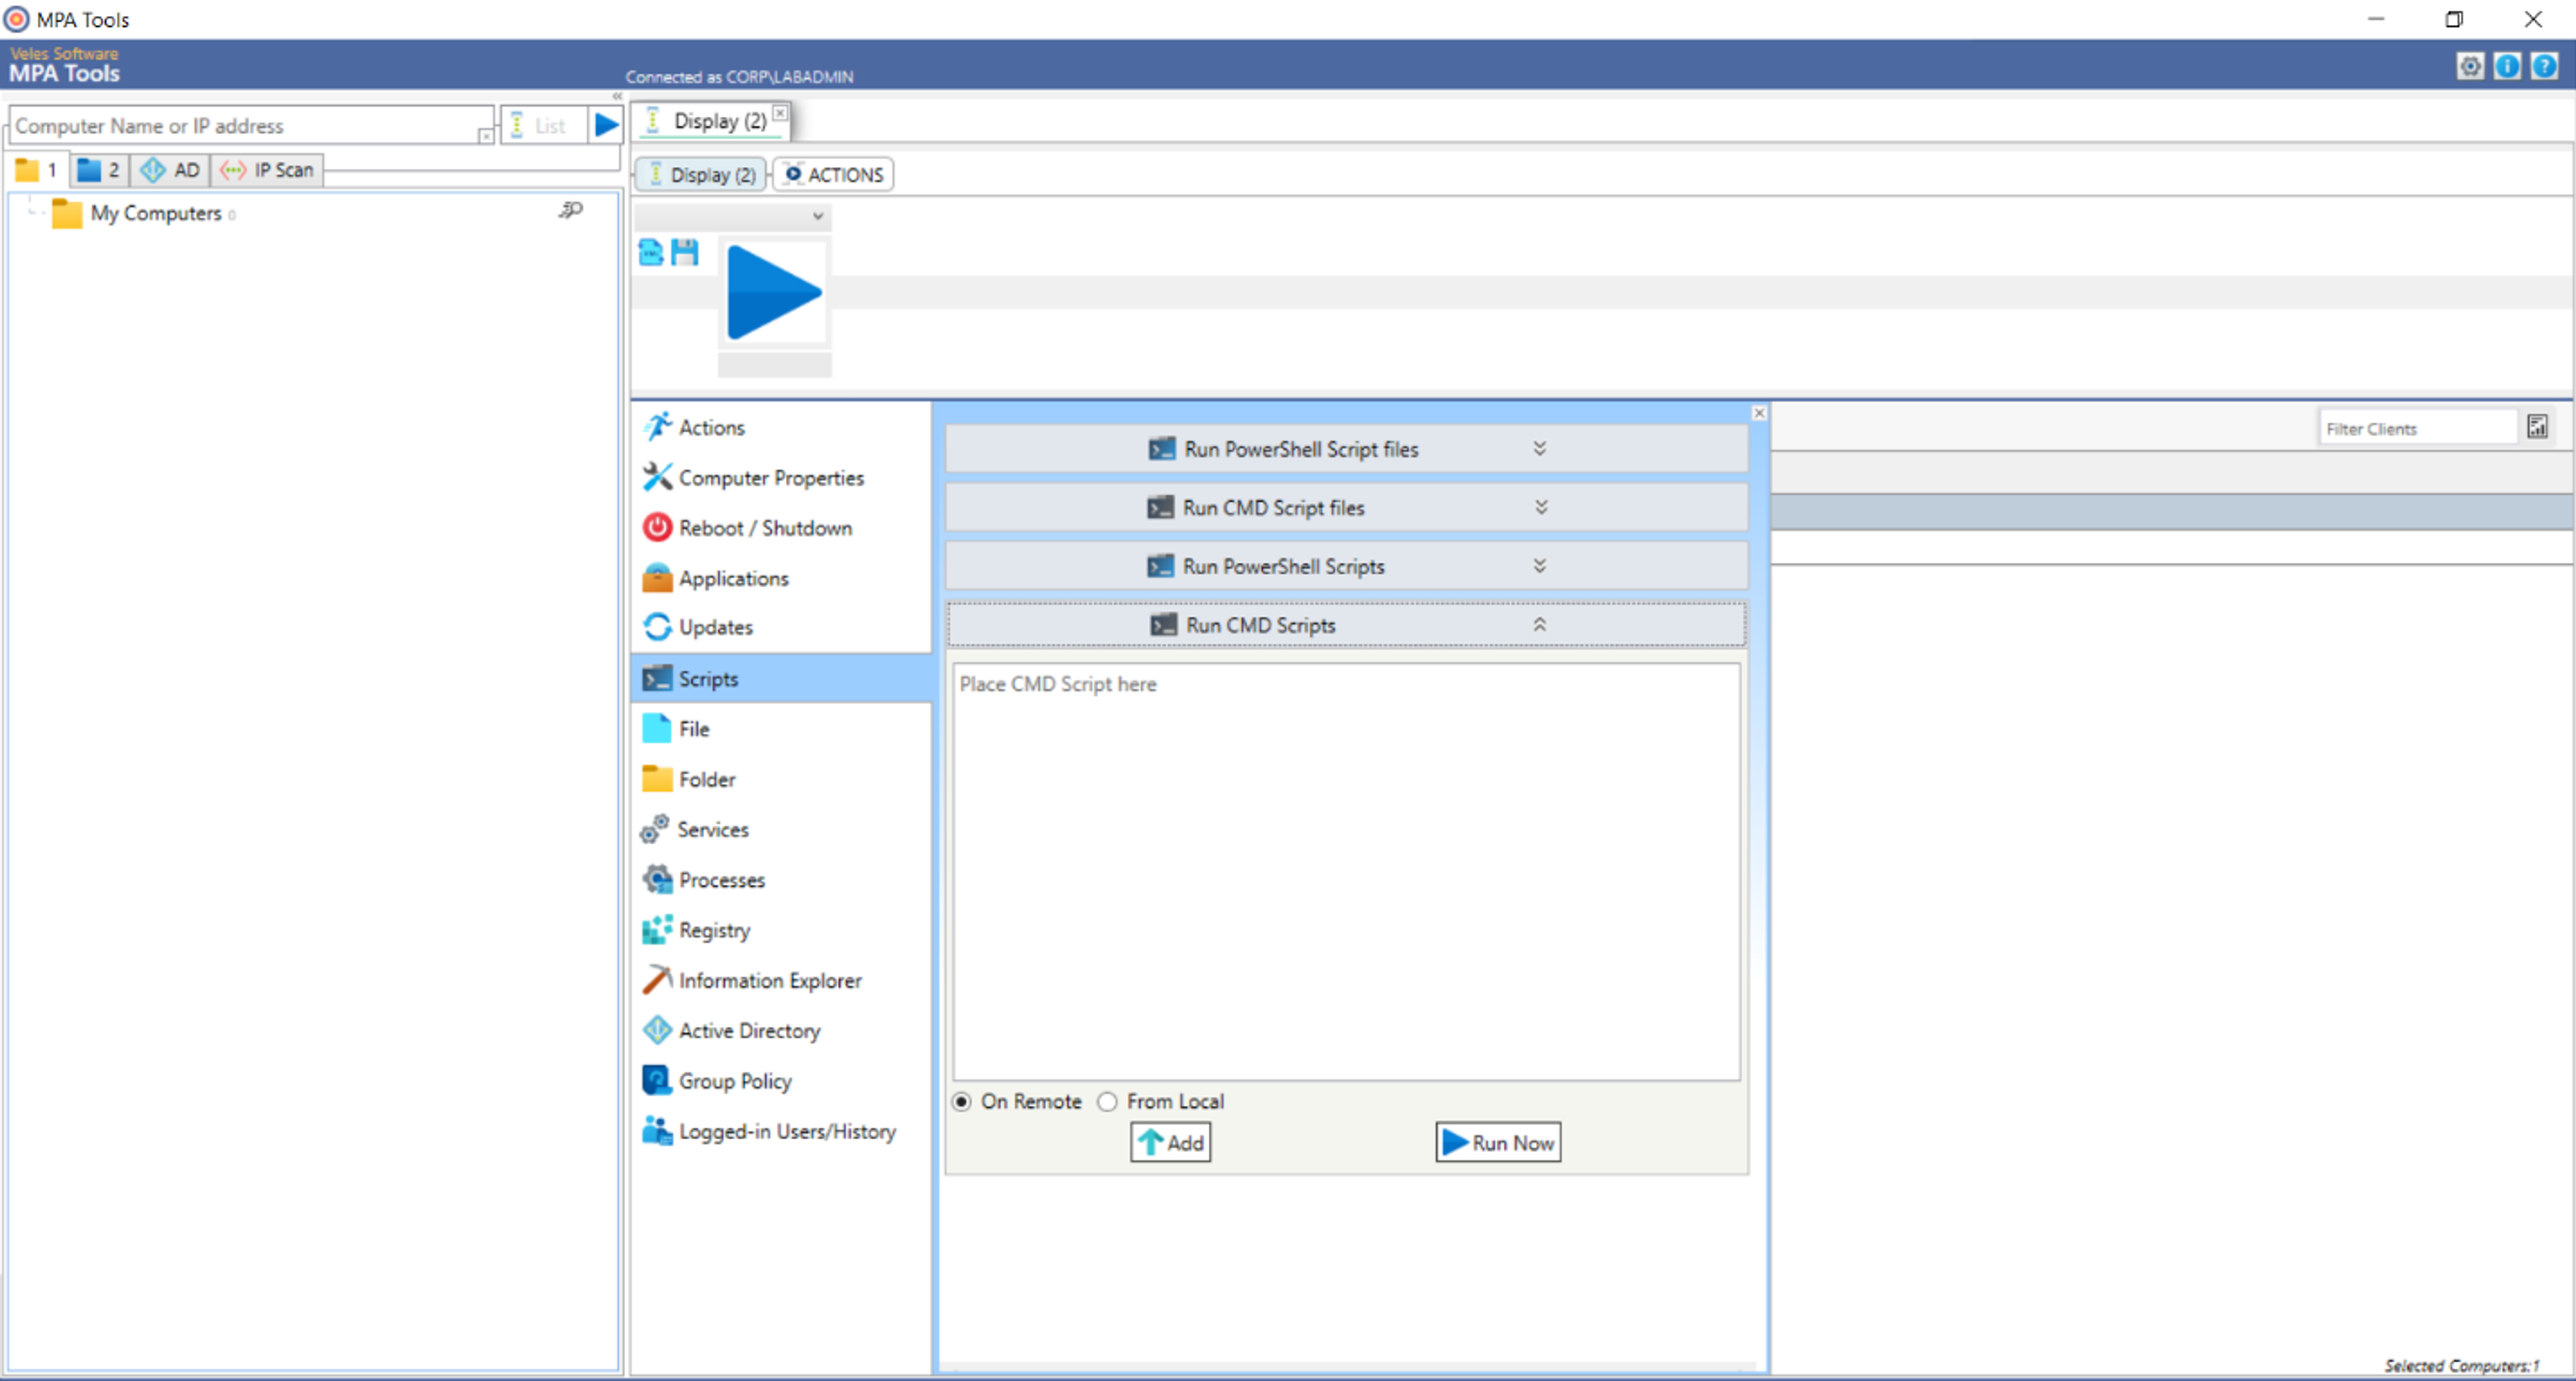
Task: Clear the computer name field with its small x
Action: pos(486,135)
